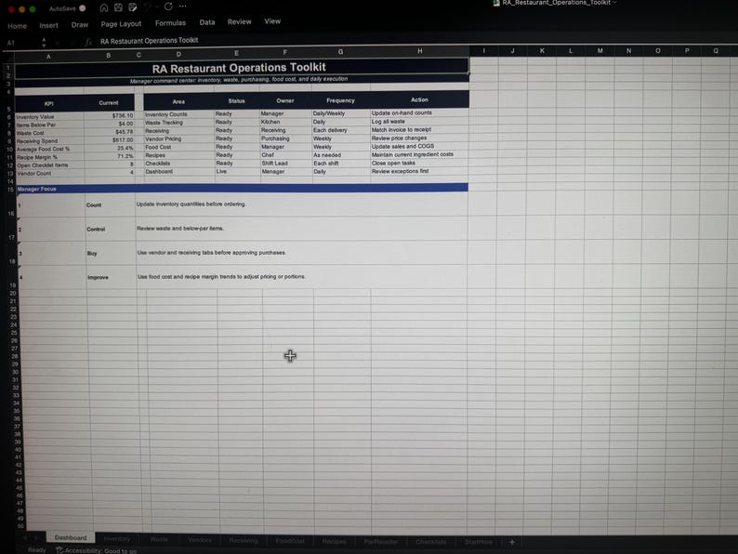Add a new sheet with the plus icon
The image size is (738, 554).
pos(511,542)
